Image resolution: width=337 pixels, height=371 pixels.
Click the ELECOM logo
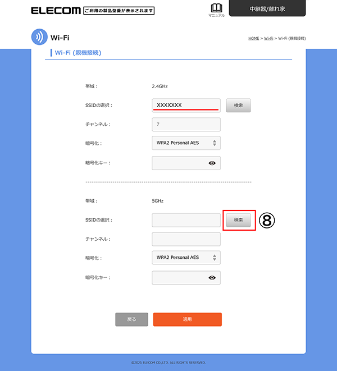[x=55, y=11]
